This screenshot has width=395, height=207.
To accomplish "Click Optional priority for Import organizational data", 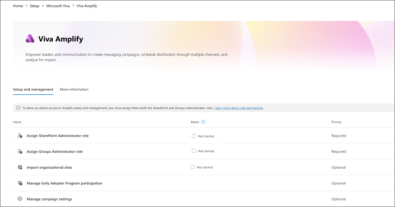I will point(338,167).
